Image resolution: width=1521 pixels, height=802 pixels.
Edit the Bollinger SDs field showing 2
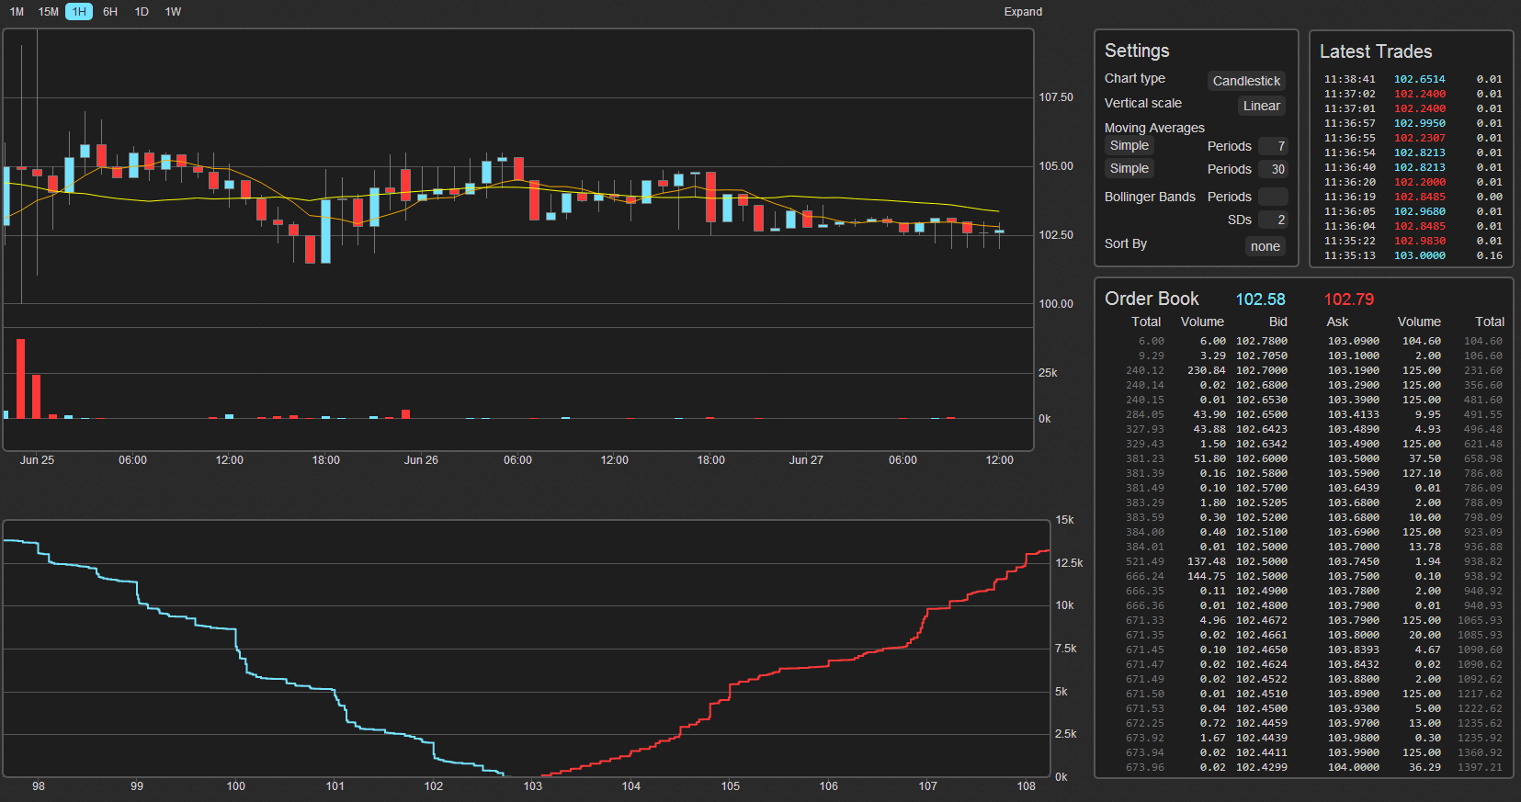pos(1273,220)
